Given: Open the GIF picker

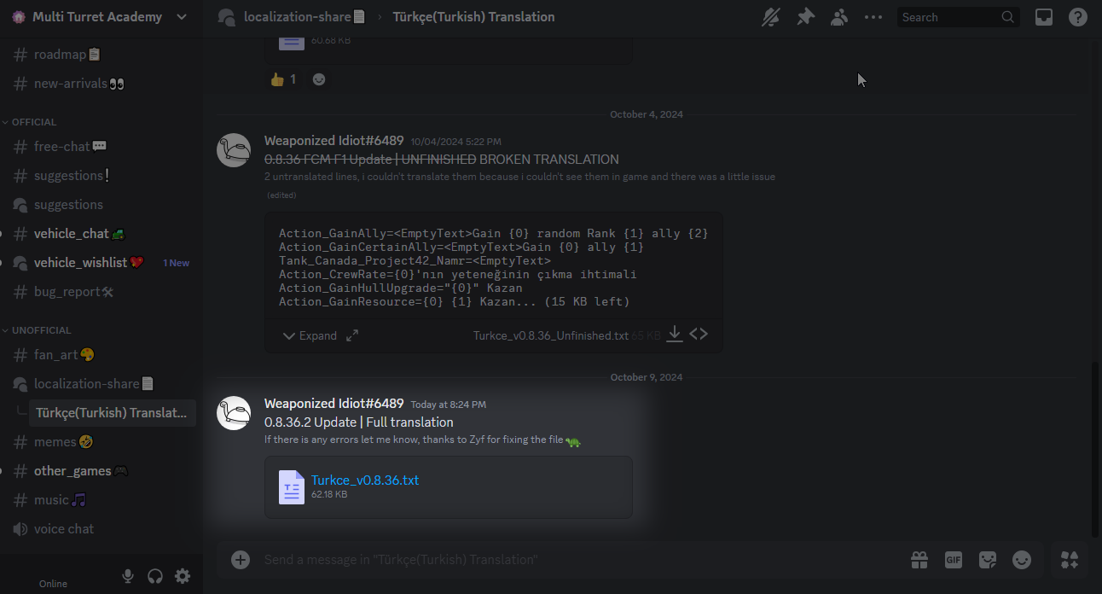Looking at the screenshot, I should click(x=954, y=560).
